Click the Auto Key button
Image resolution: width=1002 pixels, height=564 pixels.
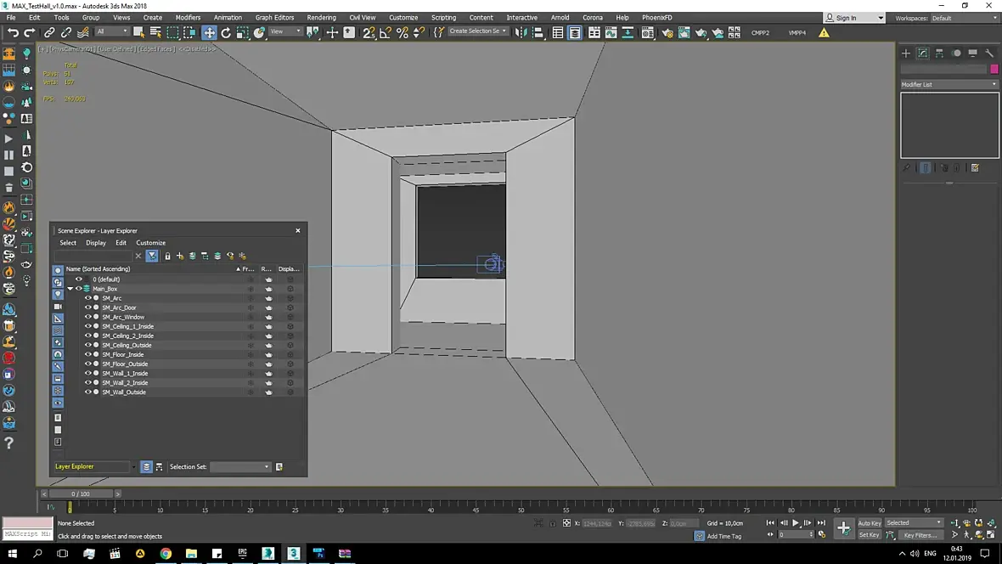point(869,523)
